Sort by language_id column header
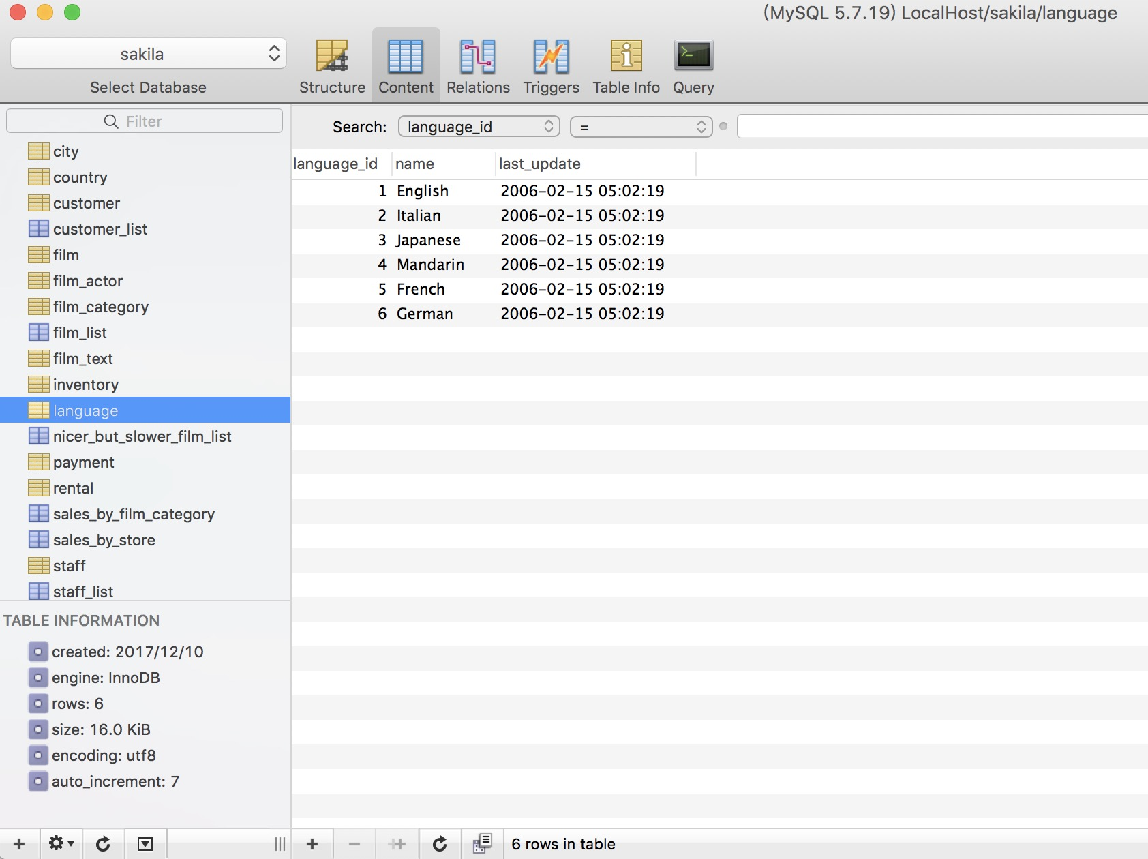The image size is (1148, 859). (x=342, y=164)
